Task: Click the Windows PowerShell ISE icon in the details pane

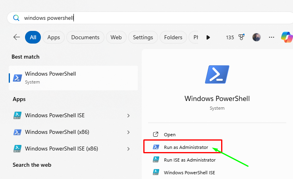Action: click(156, 172)
